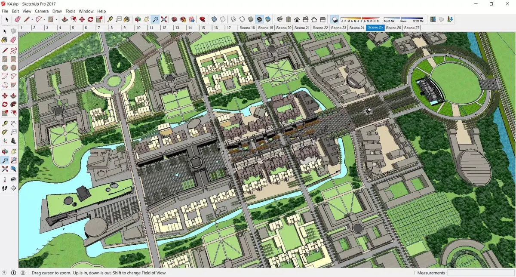
Task: Pick the Push/Pull tool in top toolbar
Action: 64,19
